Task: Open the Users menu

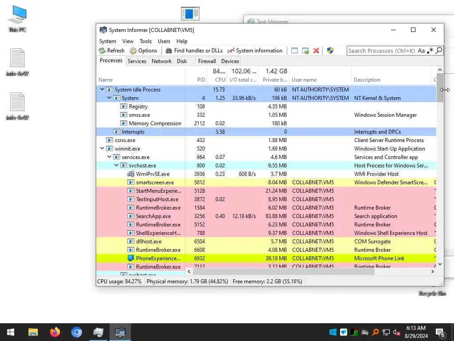Action: pyautogui.click(x=164, y=41)
